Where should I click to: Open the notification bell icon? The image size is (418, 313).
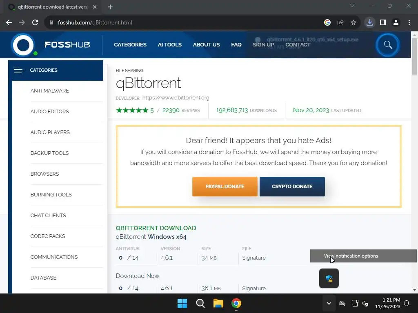coord(407,303)
